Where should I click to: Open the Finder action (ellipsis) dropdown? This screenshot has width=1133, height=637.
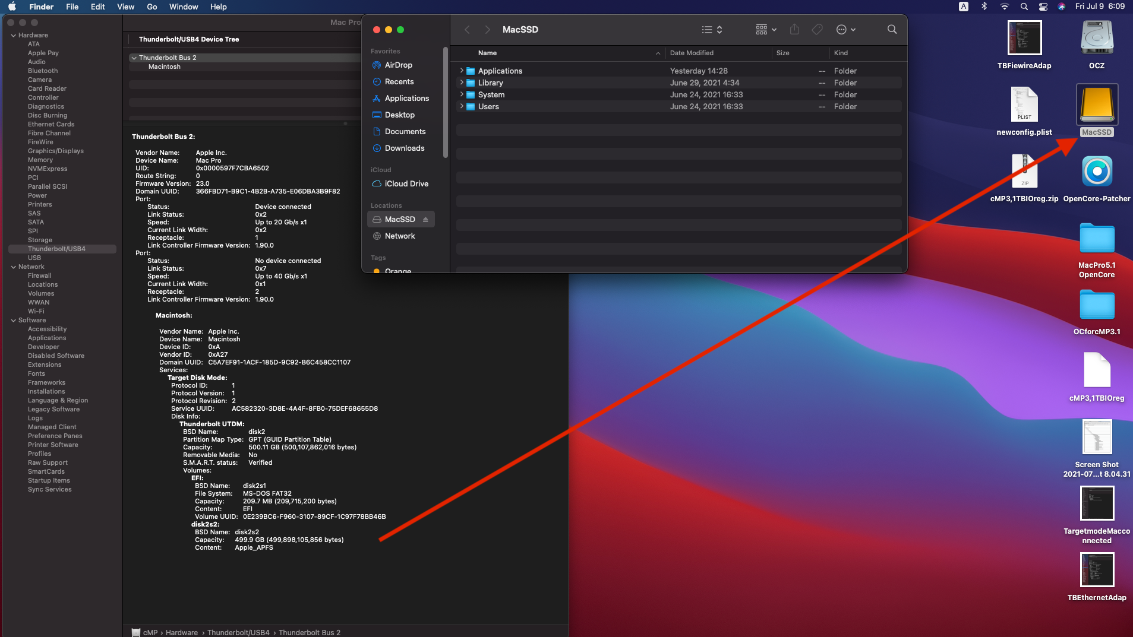[846, 30]
